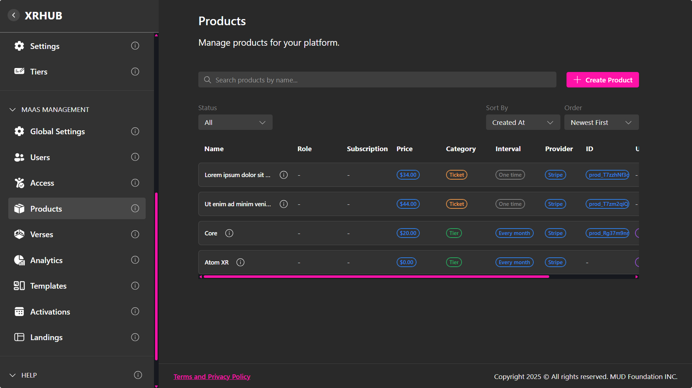Open info icon beside Tiers
The height and width of the screenshot is (388, 692).
(x=135, y=72)
